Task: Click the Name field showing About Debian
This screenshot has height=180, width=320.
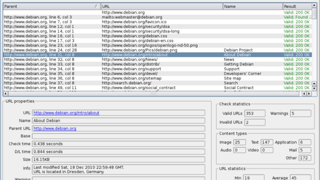Action: [118, 120]
